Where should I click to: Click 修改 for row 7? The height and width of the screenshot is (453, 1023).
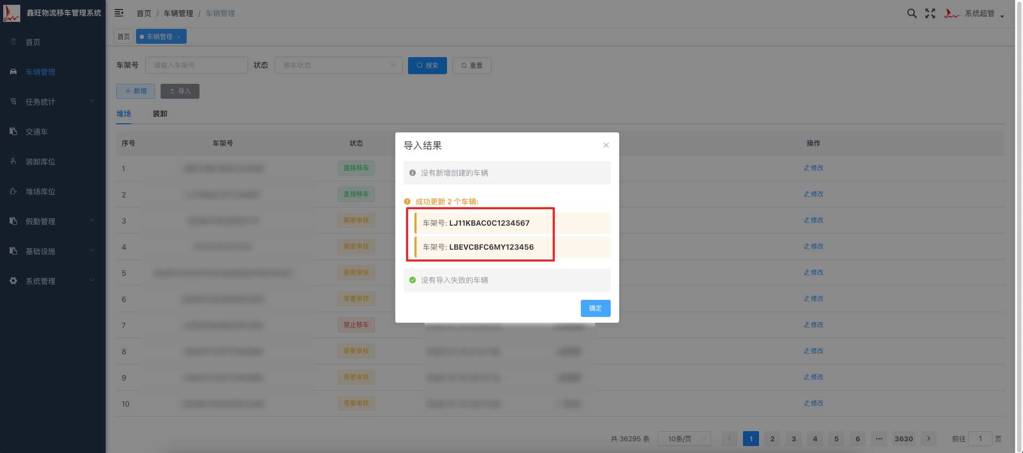pos(813,325)
